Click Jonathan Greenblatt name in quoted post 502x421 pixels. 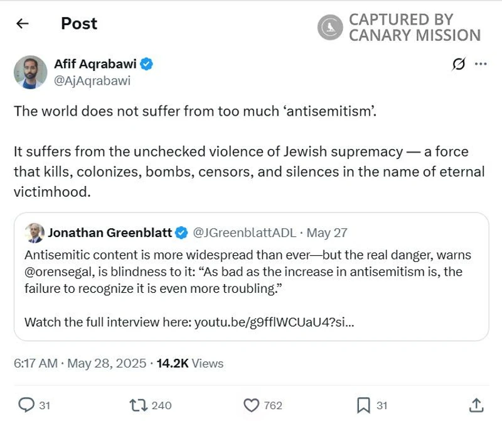110,233
